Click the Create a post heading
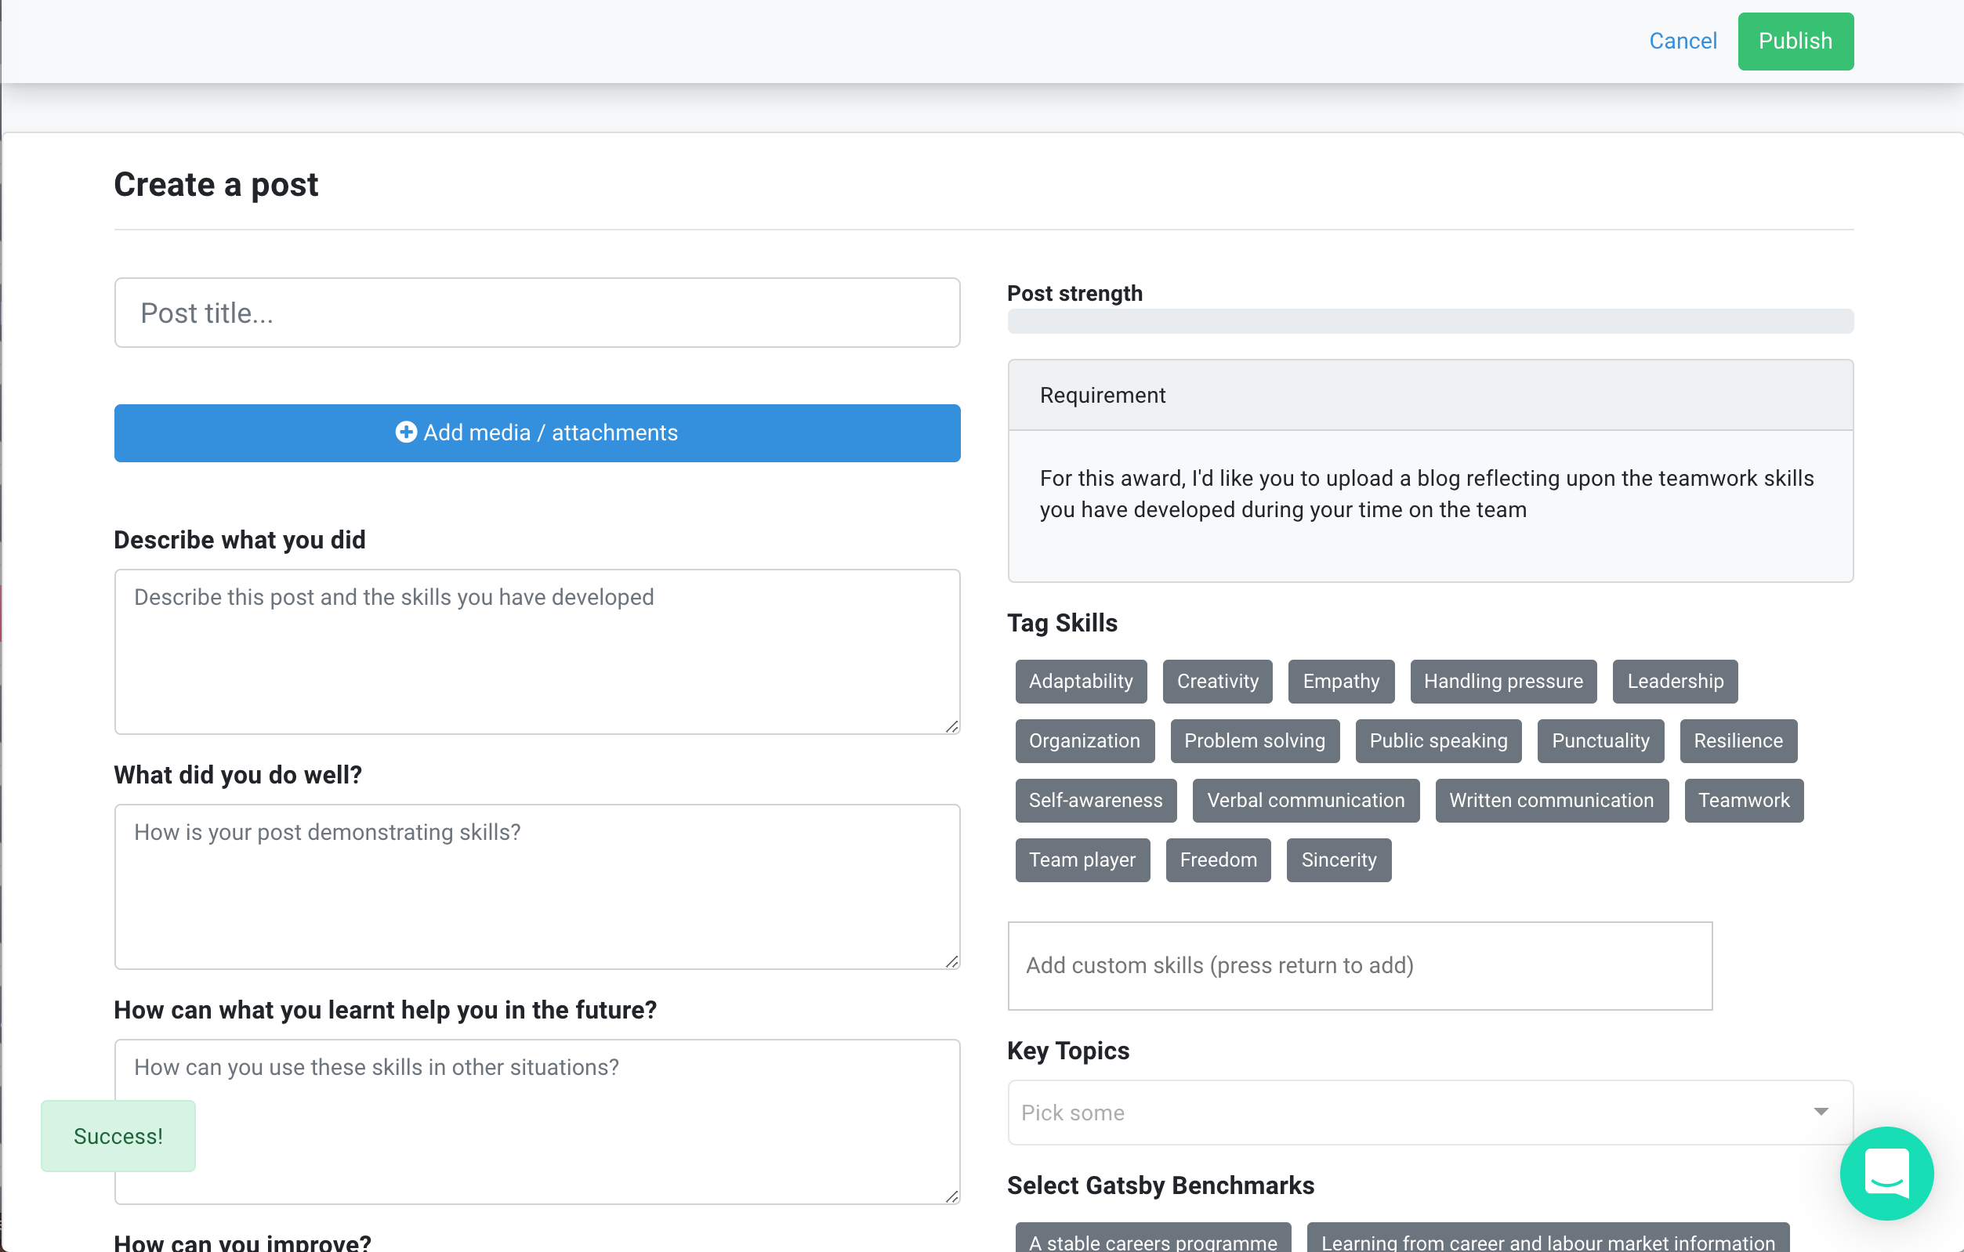Viewport: 1964px width, 1252px height. [x=216, y=184]
